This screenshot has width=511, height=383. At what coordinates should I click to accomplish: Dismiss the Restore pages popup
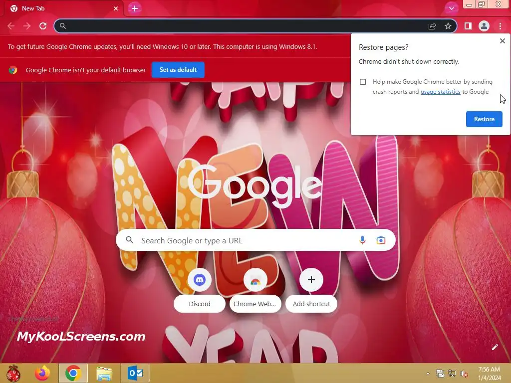[502, 41]
